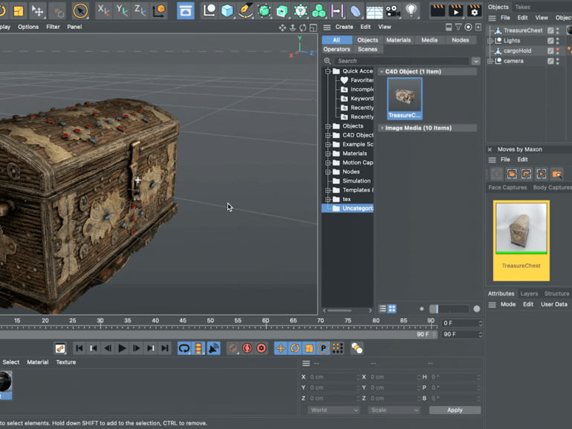Click the X-axis lock icon
This screenshot has height=429, width=572.
pyautogui.click(x=104, y=11)
